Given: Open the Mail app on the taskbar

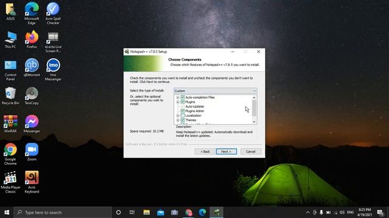Looking at the screenshot, I should pos(160,213).
